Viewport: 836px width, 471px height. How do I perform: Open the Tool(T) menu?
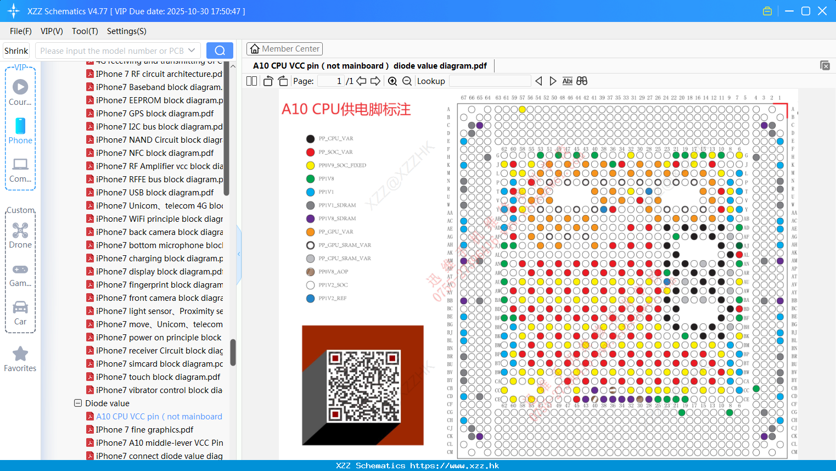pyautogui.click(x=85, y=31)
